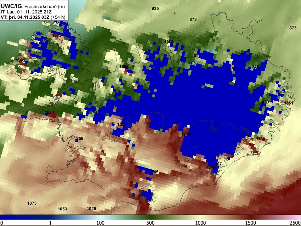
Task: Click the 1623 value label
Action: [49, 112]
